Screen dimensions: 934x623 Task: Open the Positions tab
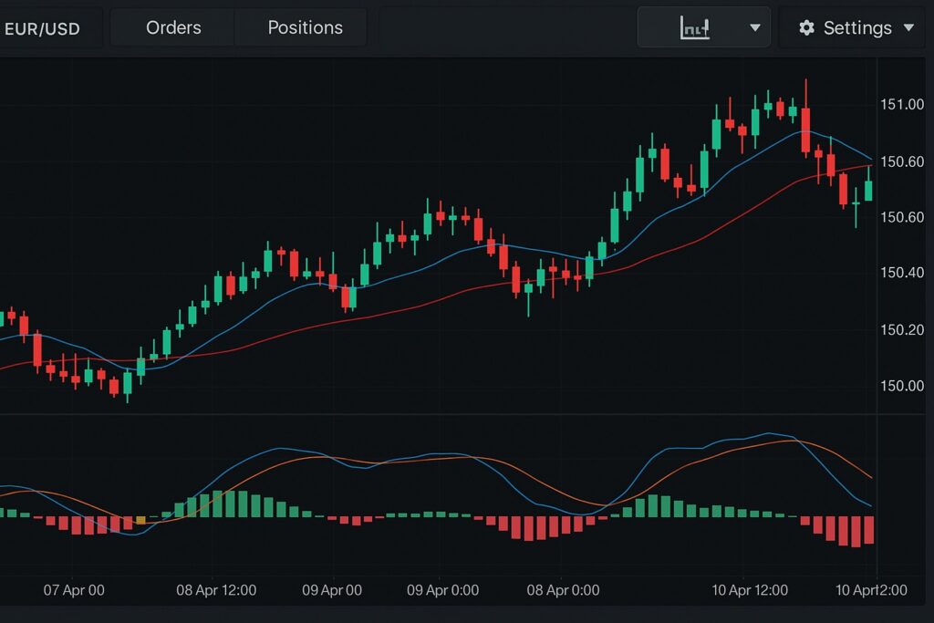pyautogui.click(x=305, y=28)
